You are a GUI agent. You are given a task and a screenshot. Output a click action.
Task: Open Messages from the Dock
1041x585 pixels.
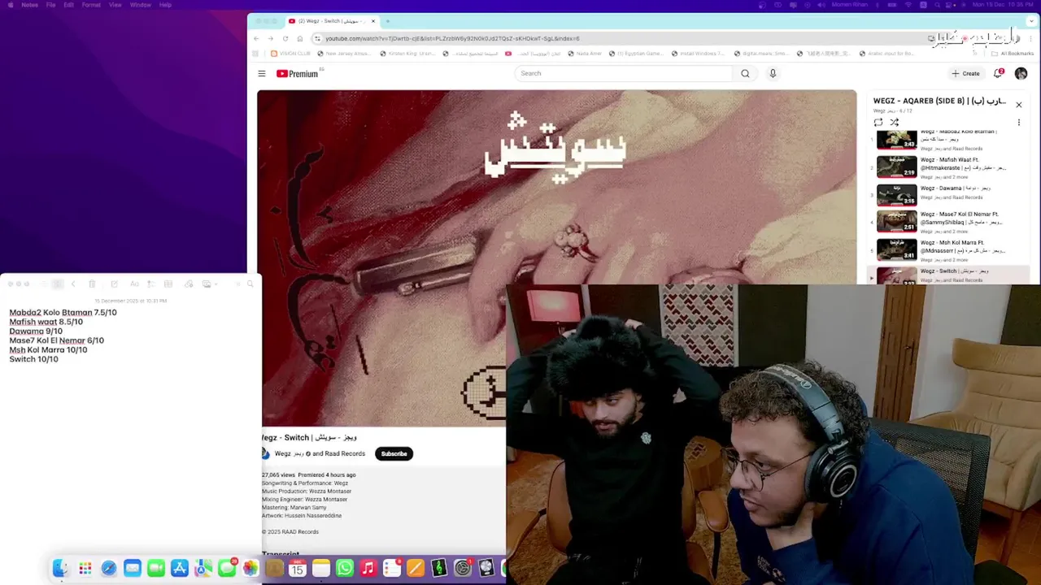227,568
